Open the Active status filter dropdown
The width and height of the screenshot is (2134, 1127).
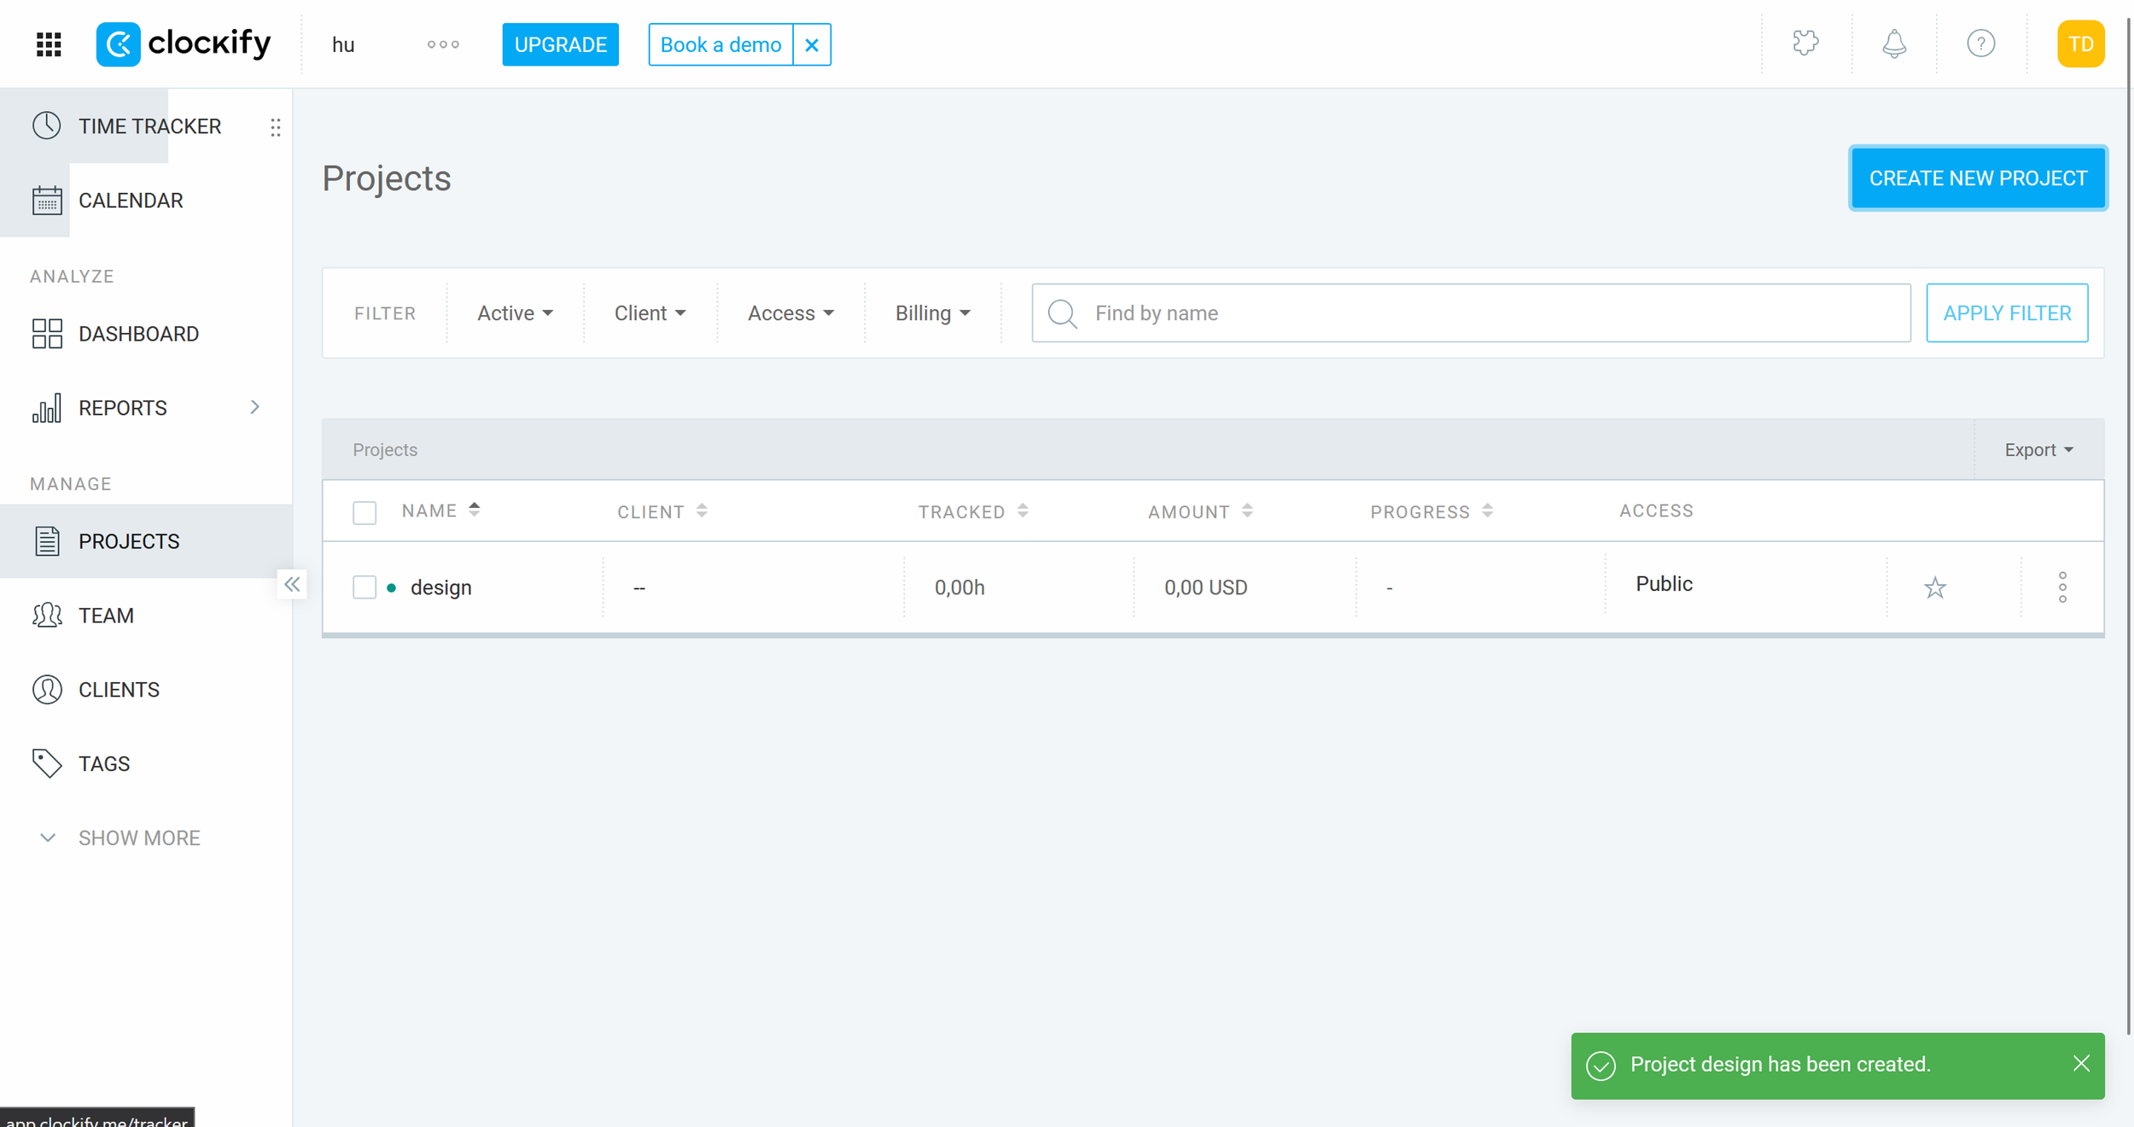(x=515, y=313)
